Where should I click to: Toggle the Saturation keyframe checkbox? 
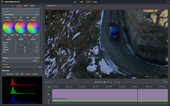(x=16, y=43)
